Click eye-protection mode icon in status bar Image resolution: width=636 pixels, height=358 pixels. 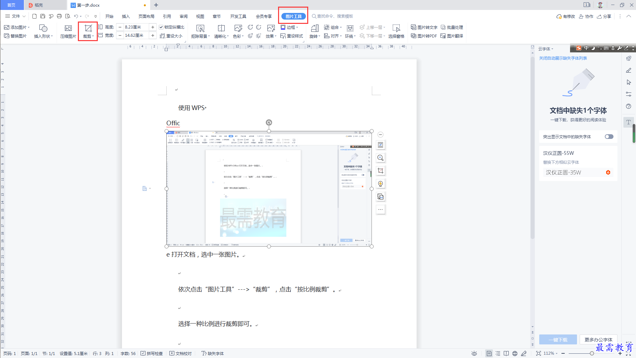click(474, 353)
